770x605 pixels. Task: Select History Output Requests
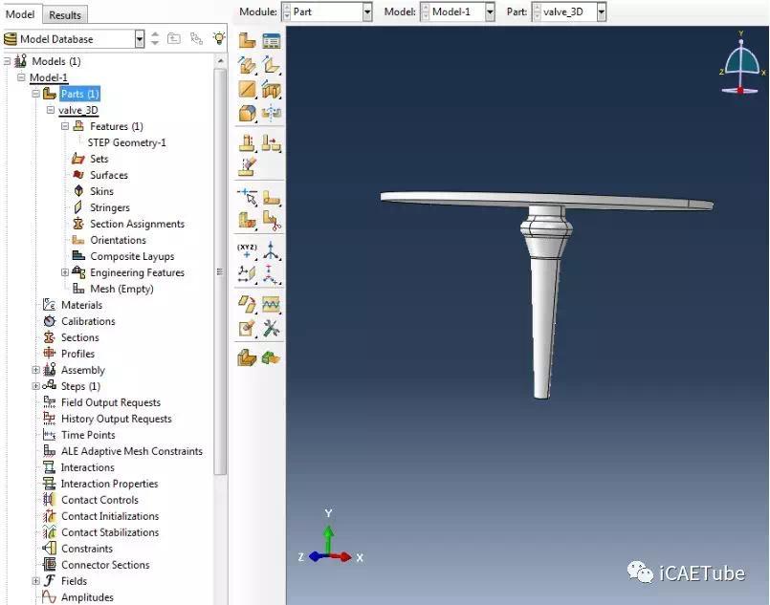pos(117,419)
